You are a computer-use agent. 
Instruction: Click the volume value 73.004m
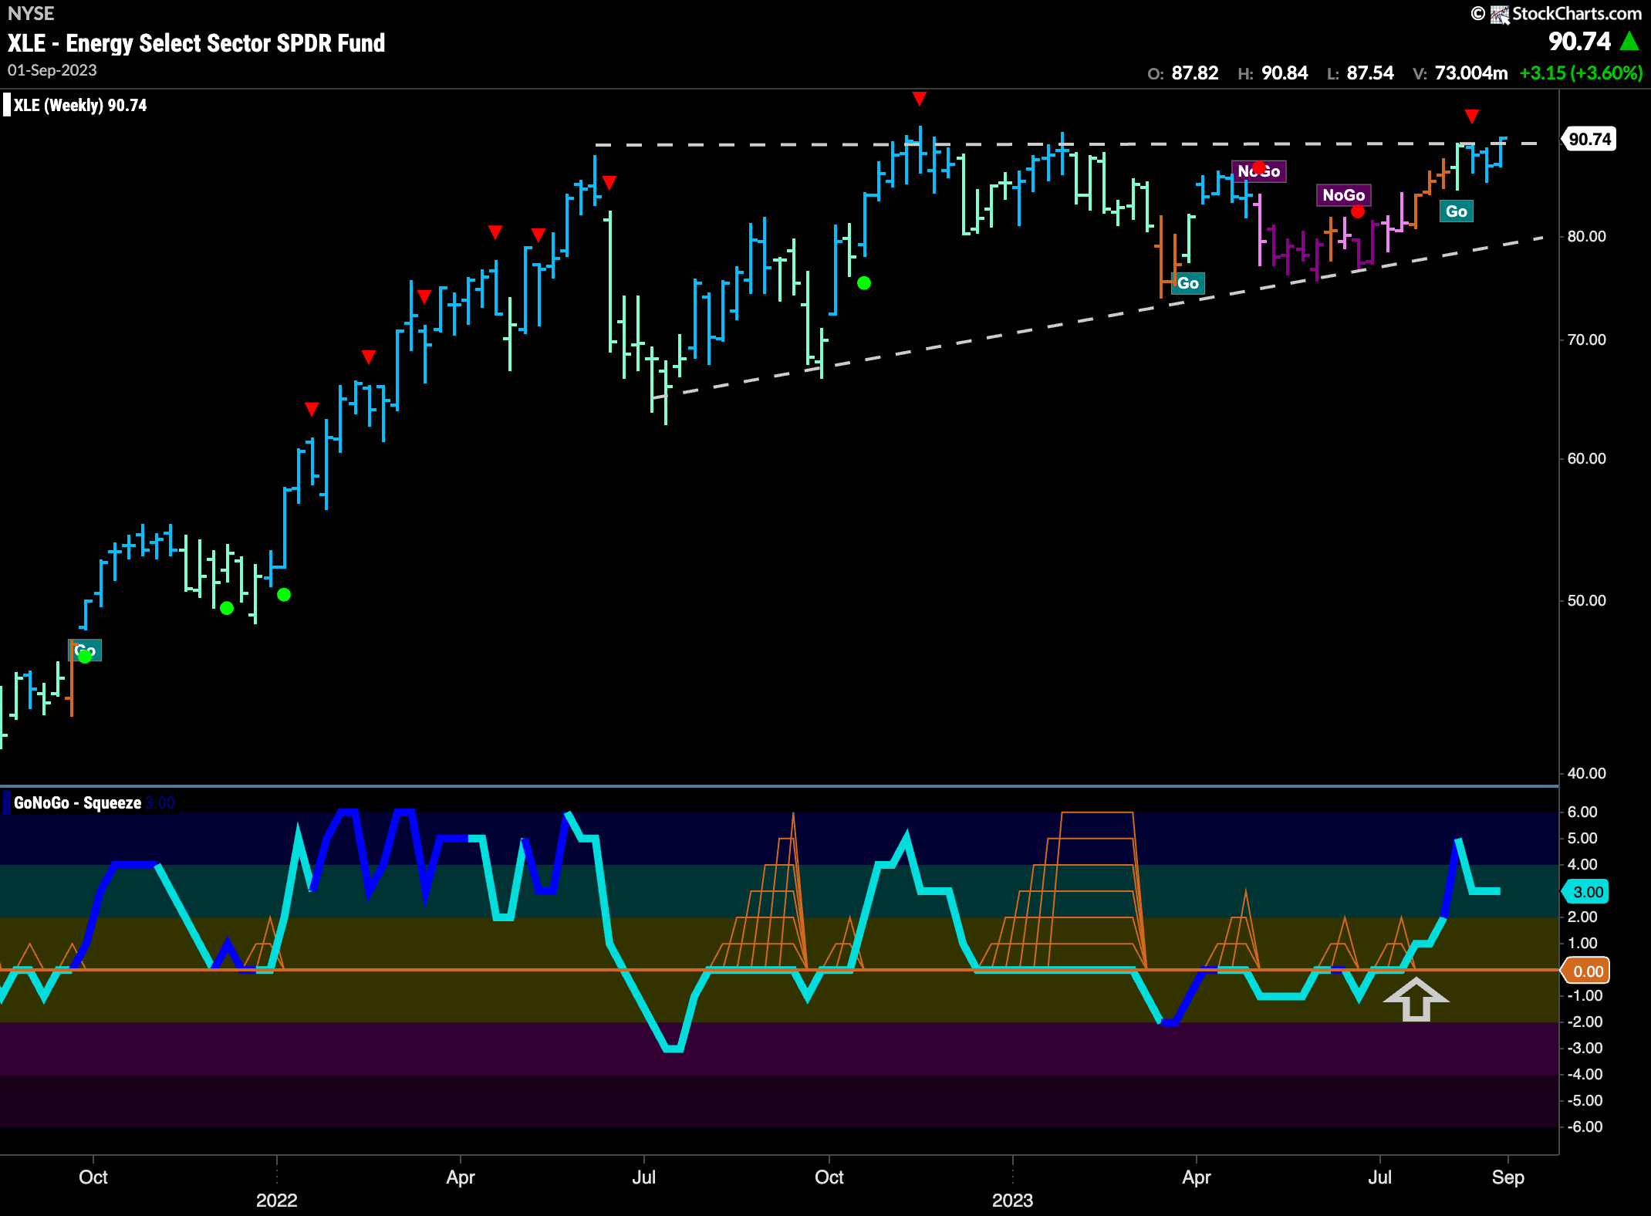1471,73
